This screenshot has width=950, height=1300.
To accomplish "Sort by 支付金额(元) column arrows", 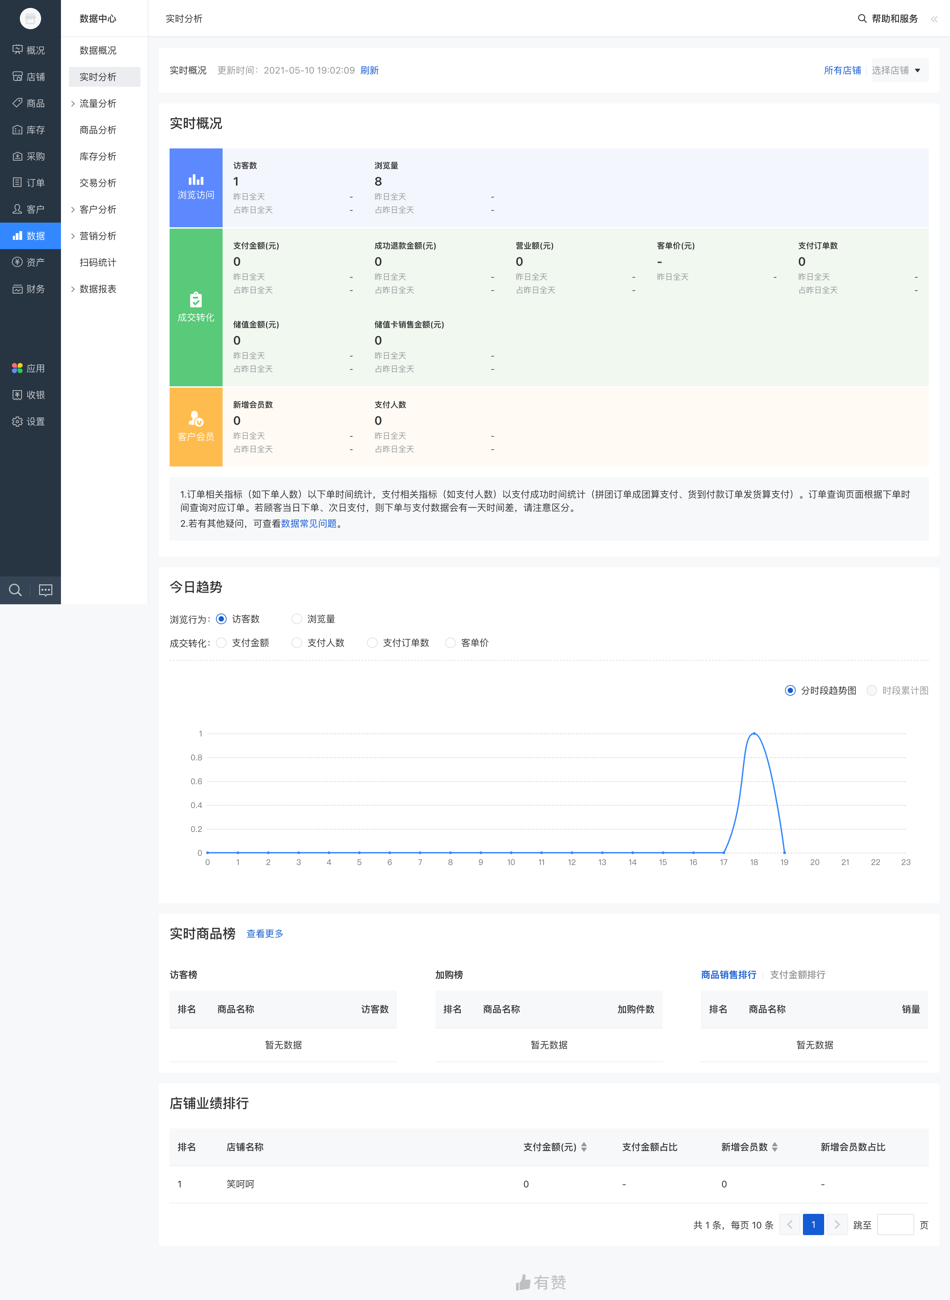I will pos(584,1147).
